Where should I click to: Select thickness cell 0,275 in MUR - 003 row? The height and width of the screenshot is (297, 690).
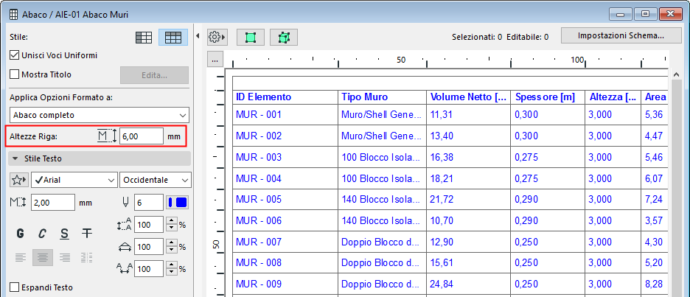(548, 157)
